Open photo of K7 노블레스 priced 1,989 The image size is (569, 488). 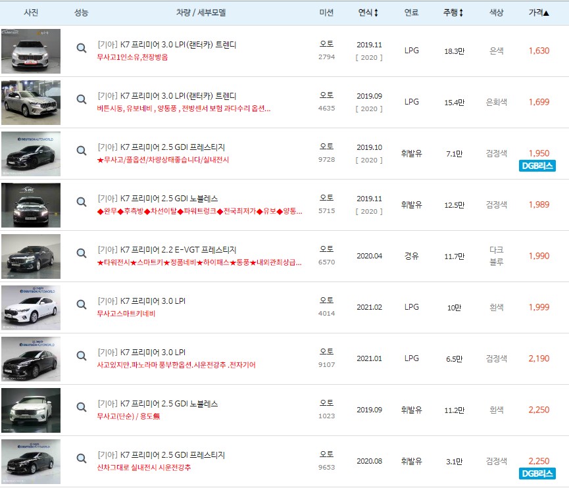pos(31,205)
